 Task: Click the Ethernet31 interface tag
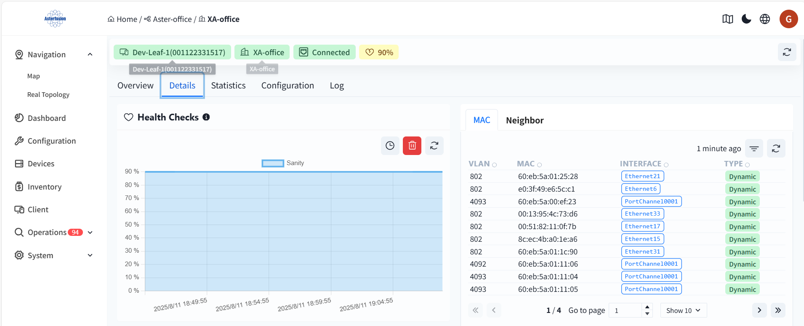[642, 251]
